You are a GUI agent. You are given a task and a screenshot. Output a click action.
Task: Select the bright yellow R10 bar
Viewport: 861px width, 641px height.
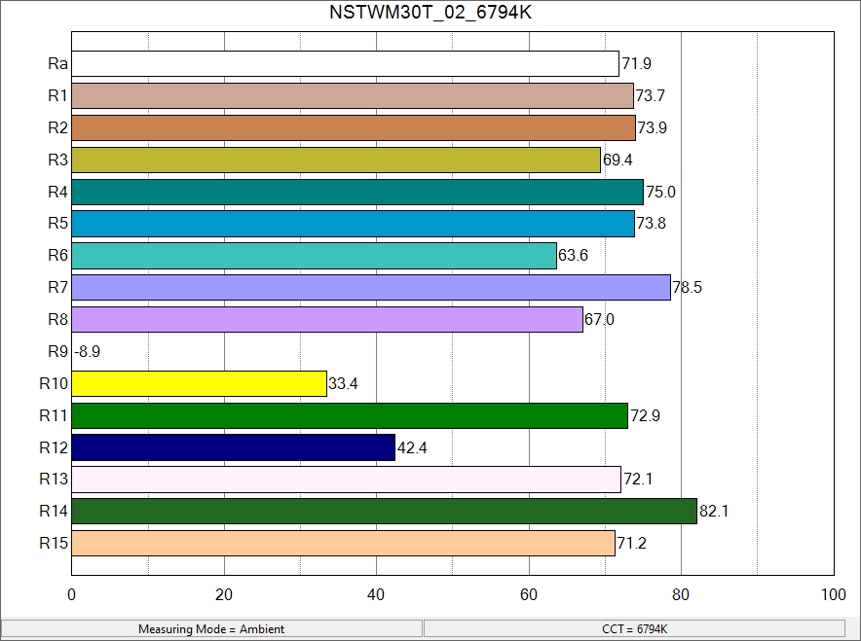(x=199, y=383)
